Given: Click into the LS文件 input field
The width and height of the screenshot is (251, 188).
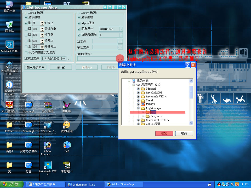Looking at the screenshot, I should point(105,41).
